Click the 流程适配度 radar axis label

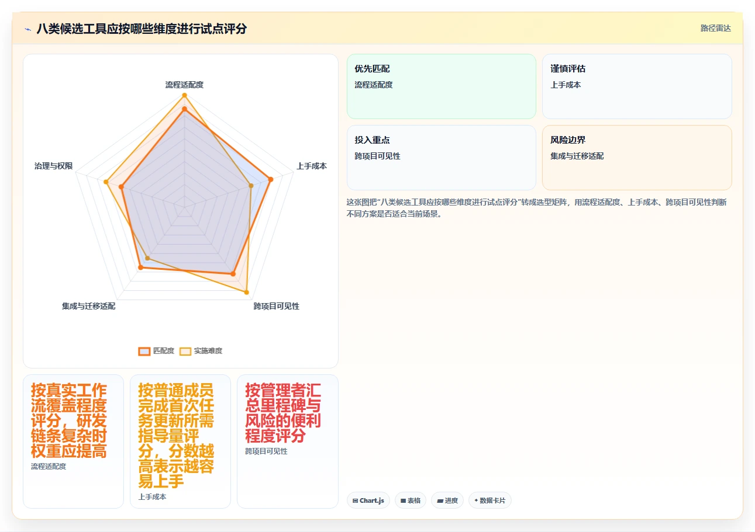click(184, 85)
